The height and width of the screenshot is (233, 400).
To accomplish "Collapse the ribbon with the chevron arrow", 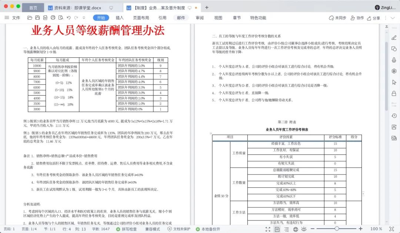I will (393, 18).
